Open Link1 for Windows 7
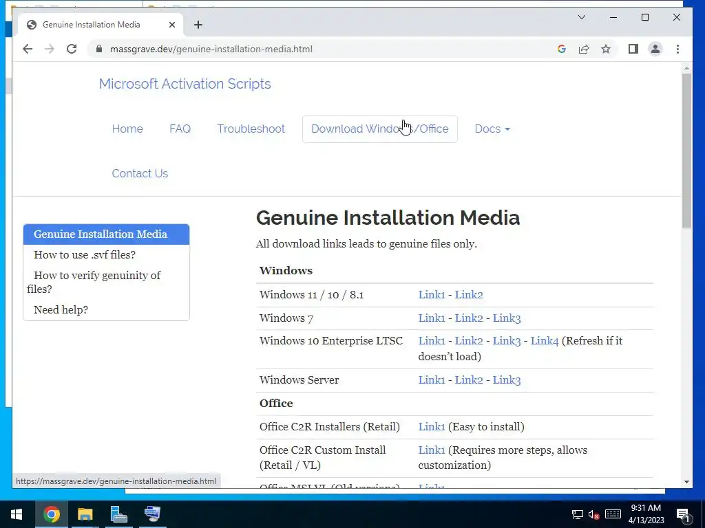 [432, 318]
